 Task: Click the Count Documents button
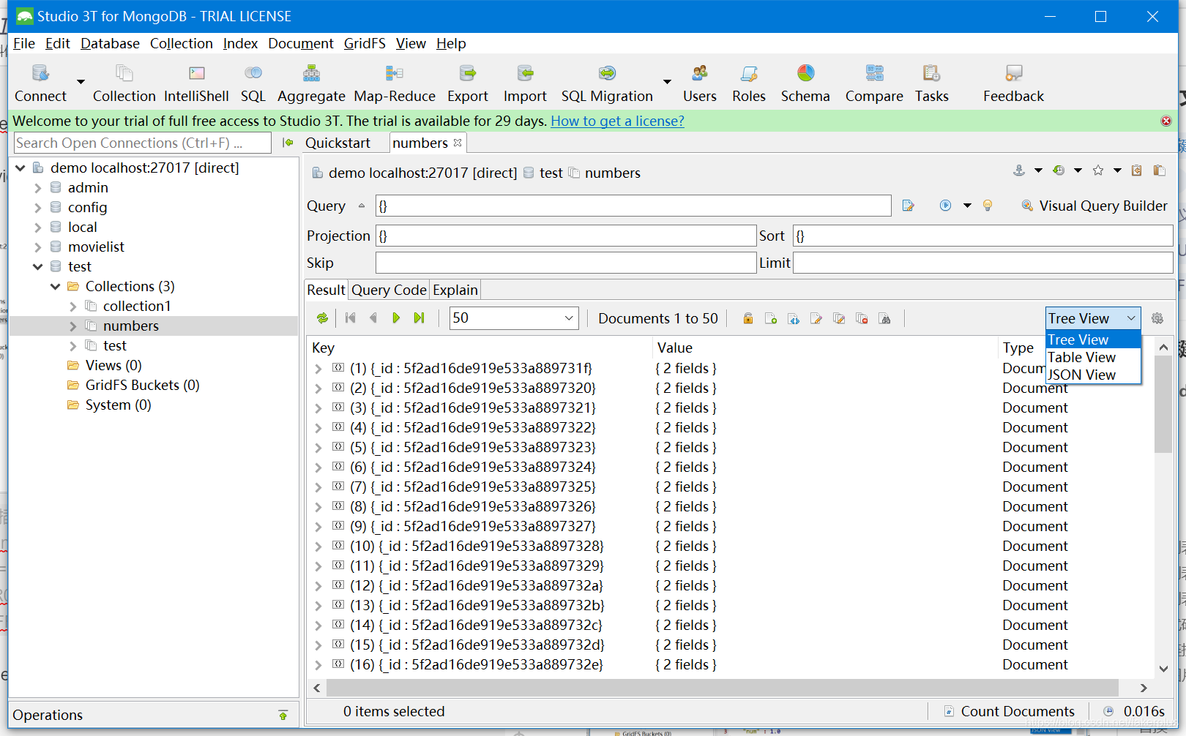pos(1010,711)
